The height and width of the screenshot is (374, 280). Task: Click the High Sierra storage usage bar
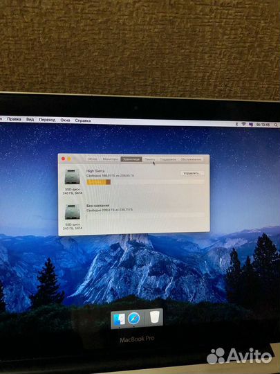click(145, 182)
